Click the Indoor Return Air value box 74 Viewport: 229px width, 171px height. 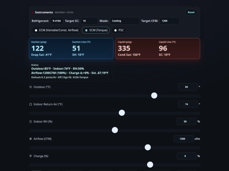click(x=188, y=104)
